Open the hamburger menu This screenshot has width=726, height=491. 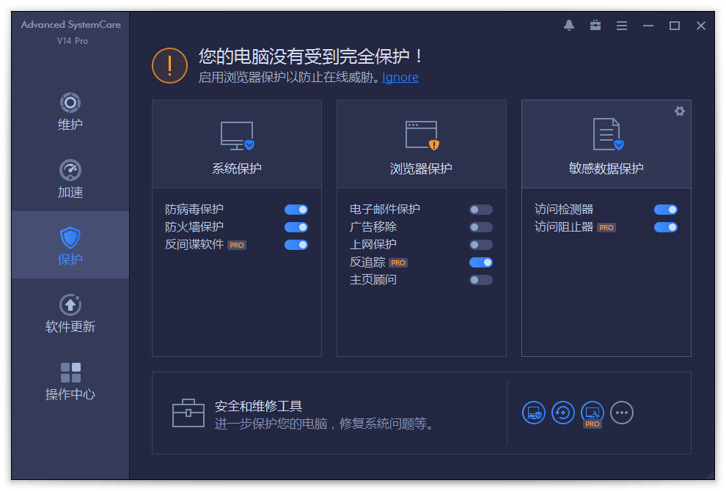pos(621,25)
